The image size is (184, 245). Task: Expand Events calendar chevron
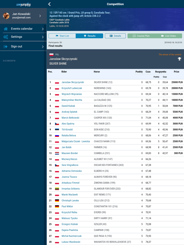[43, 29]
